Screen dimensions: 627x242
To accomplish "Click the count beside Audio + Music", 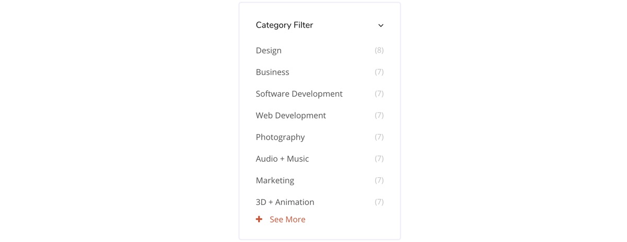I will click(x=379, y=159).
